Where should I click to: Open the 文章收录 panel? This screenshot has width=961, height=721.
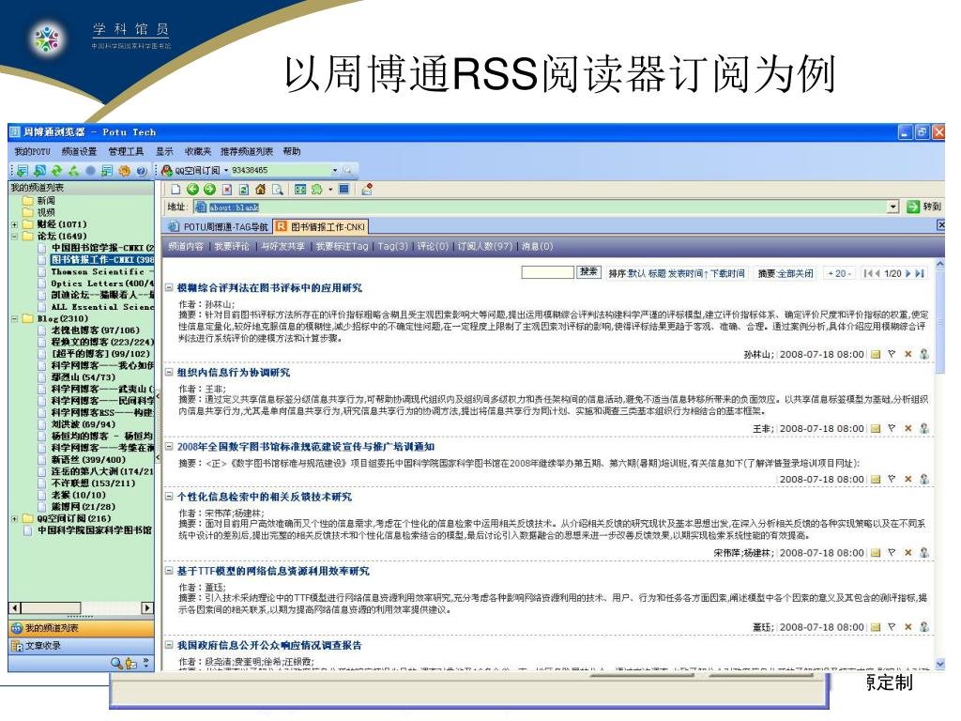[81, 646]
